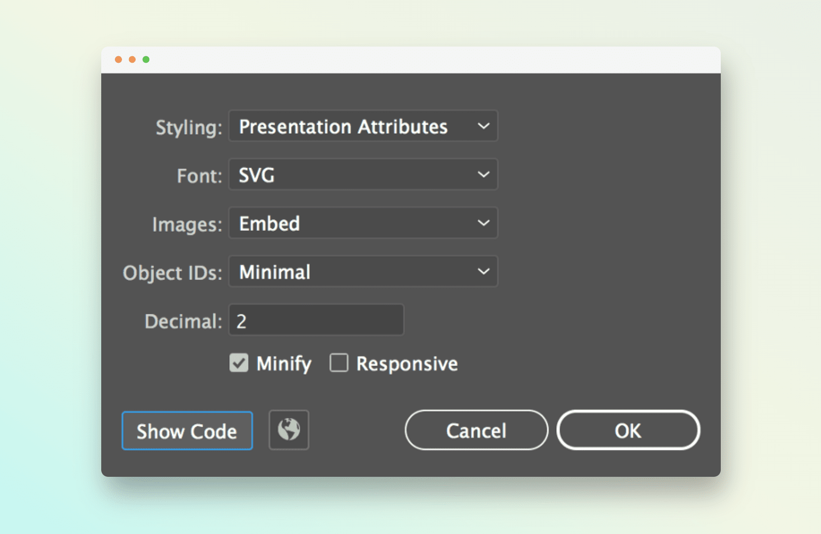Click the chevron arrow on the Font dropdown

[483, 175]
